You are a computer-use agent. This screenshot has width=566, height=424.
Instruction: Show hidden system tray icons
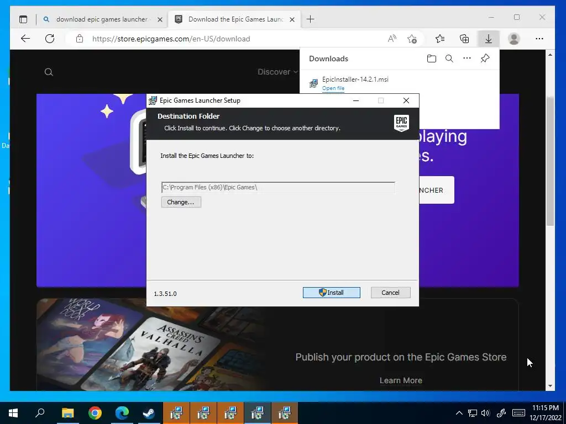[x=459, y=413]
